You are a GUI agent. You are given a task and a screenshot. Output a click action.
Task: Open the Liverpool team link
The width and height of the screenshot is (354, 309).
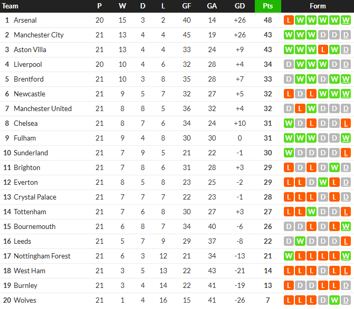(x=28, y=64)
